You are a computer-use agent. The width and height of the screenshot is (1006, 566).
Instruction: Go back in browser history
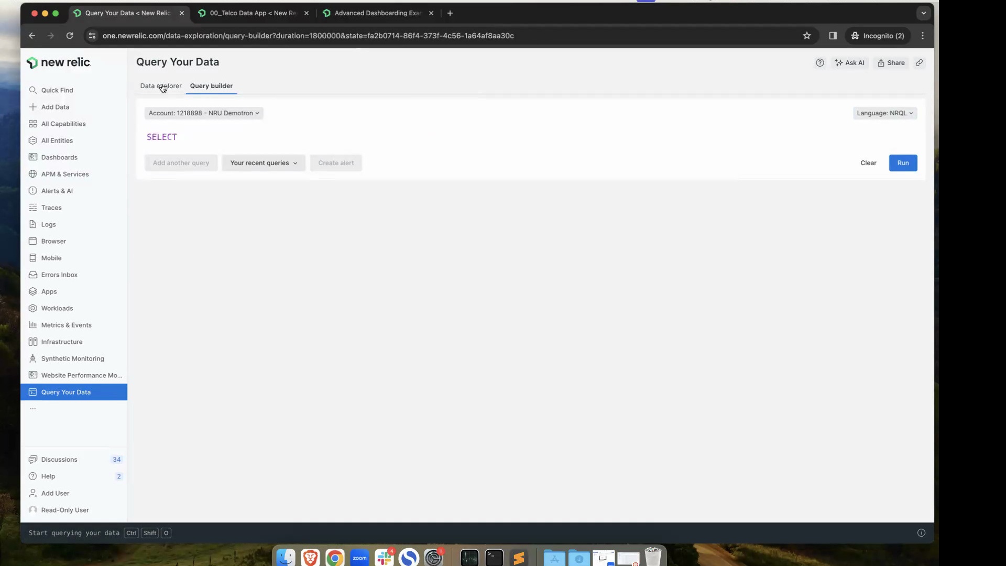pyautogui.click(x=32, y=36)
